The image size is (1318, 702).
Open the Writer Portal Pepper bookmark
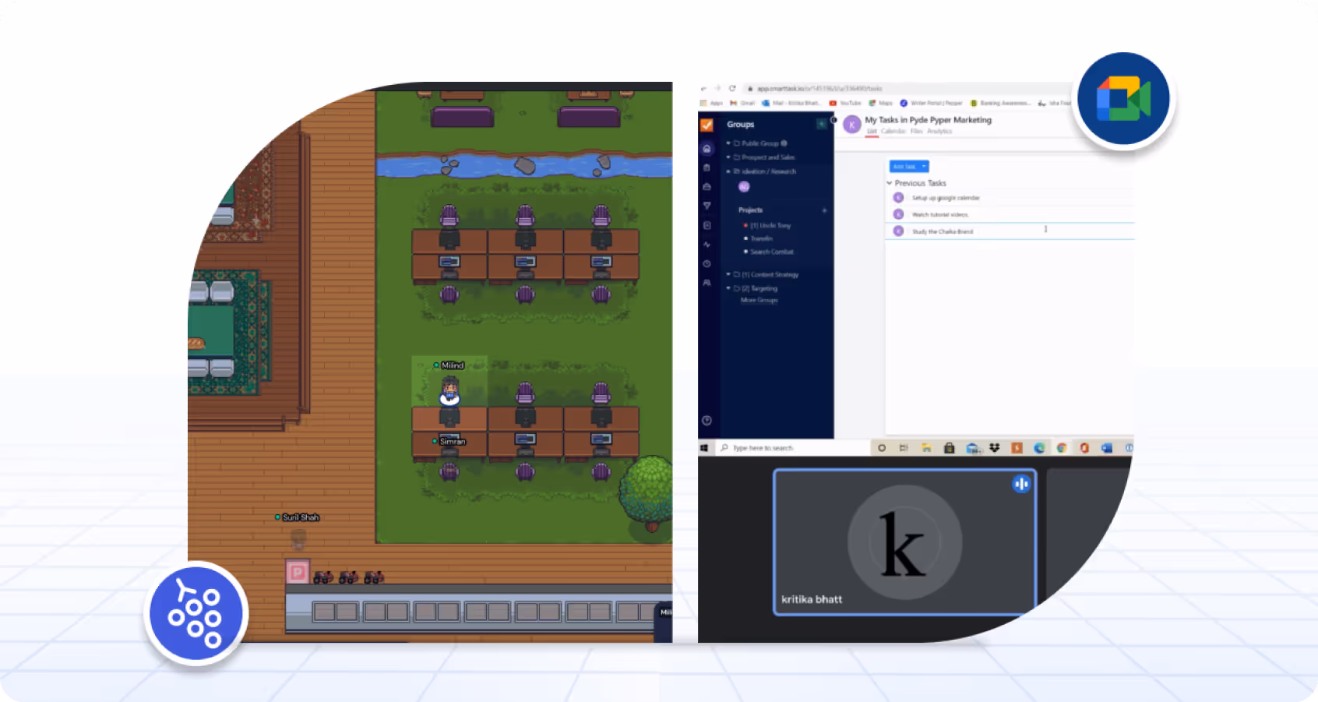[x=932, y=103]
